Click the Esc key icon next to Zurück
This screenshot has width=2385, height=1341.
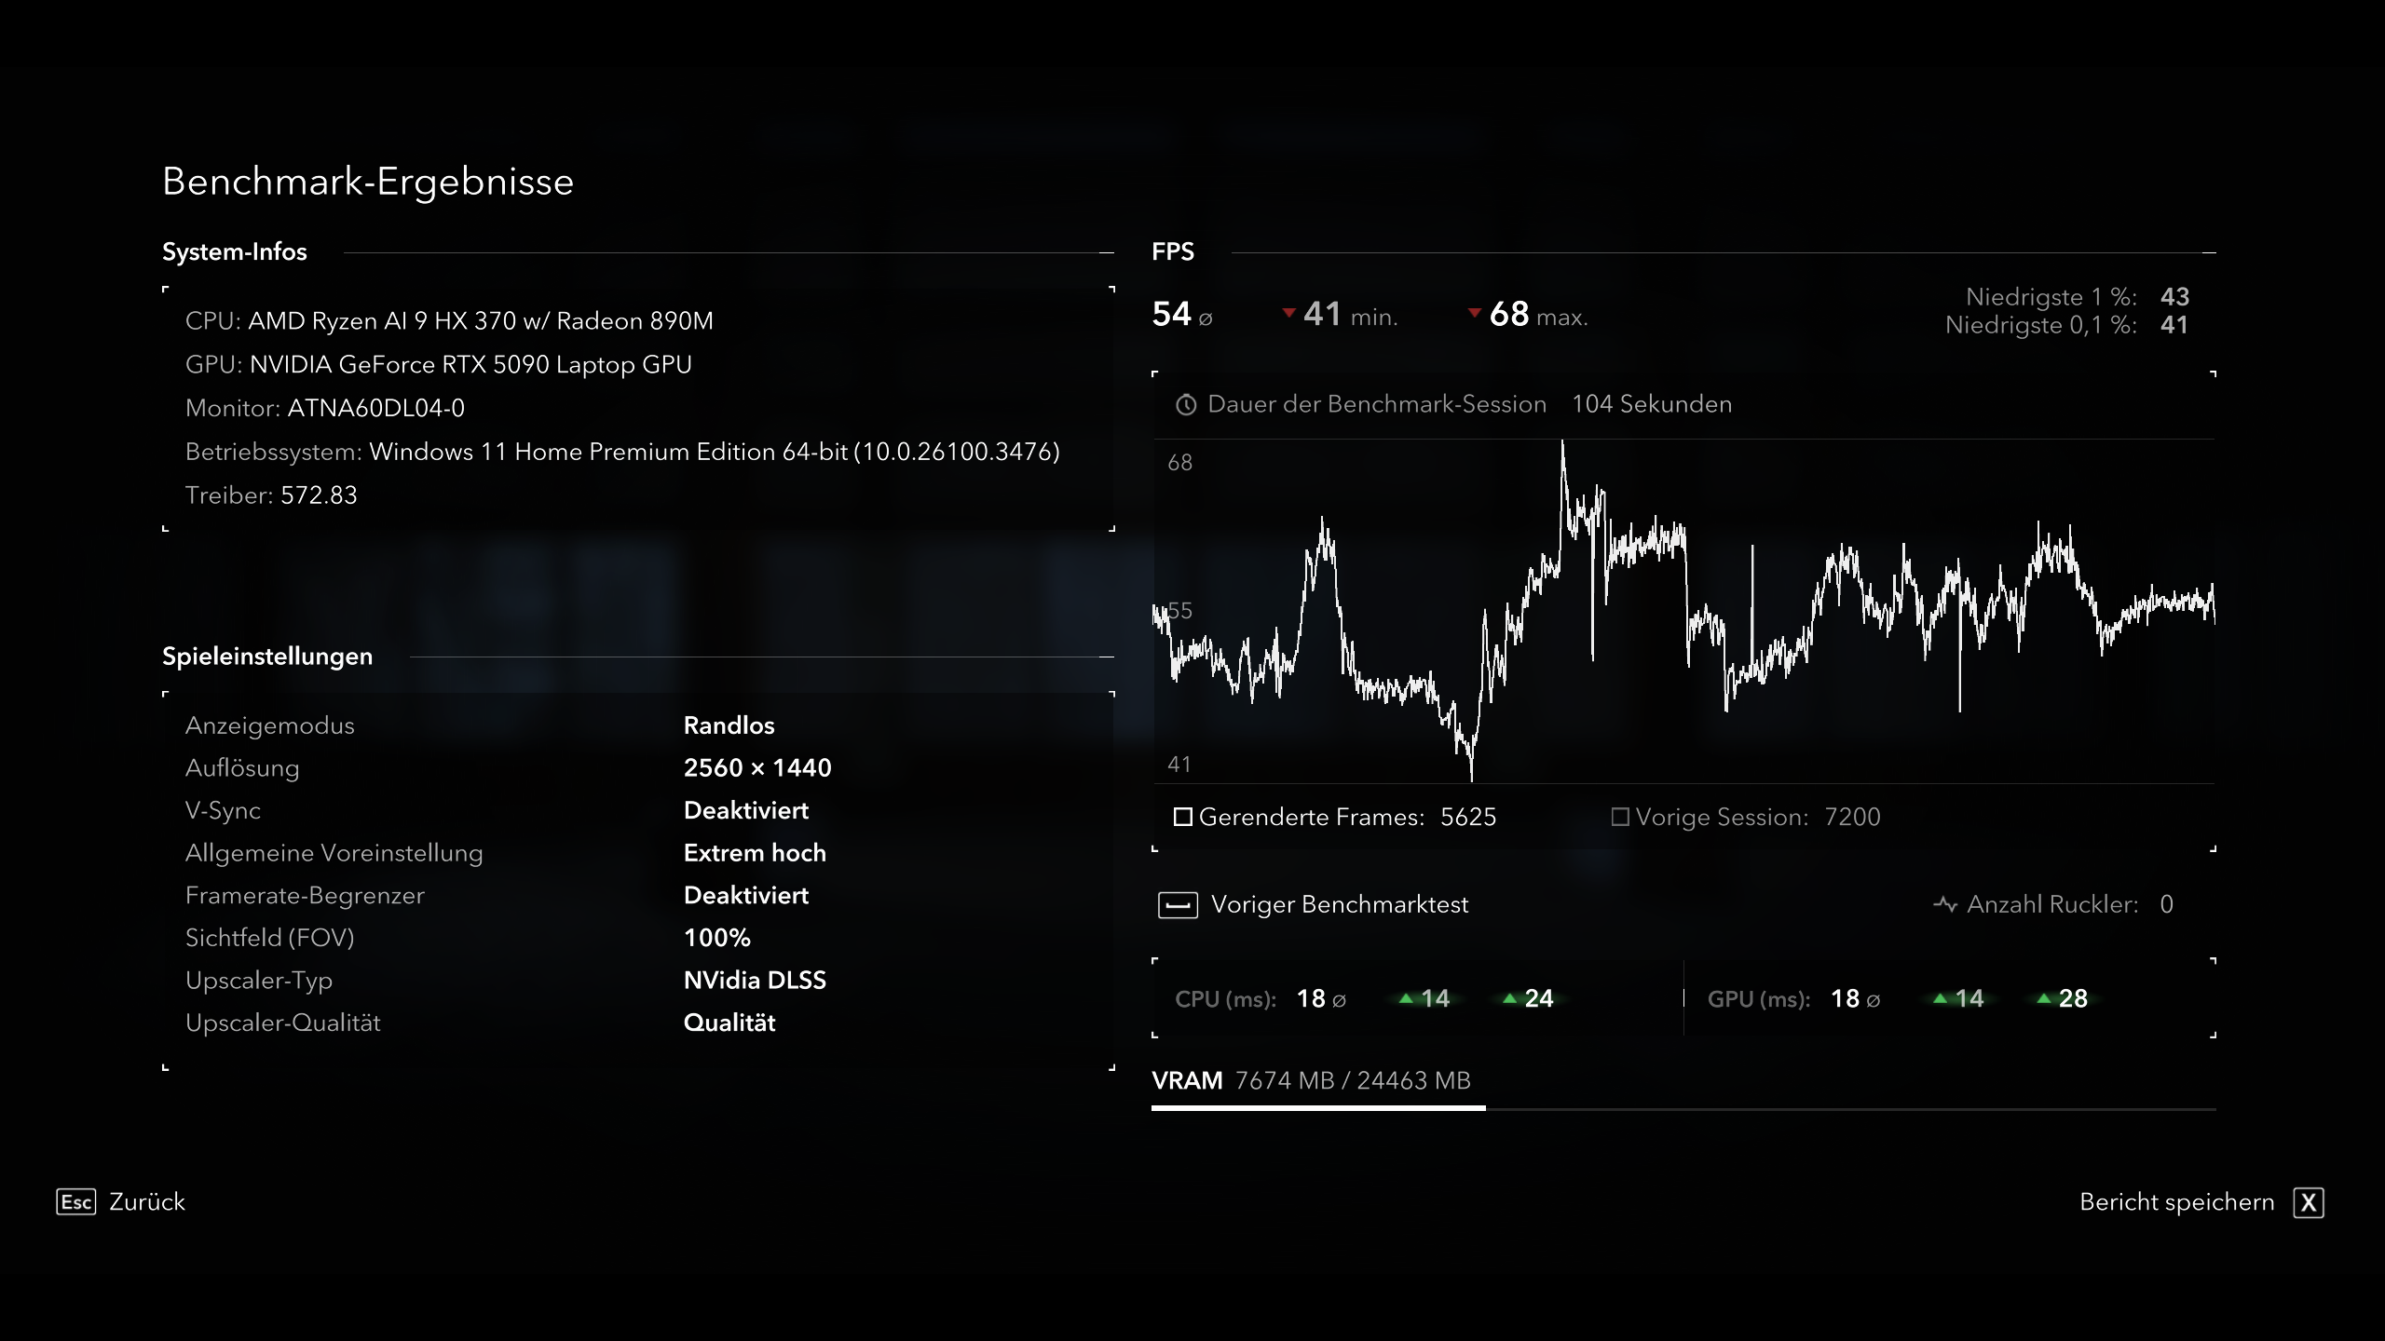77,1202
